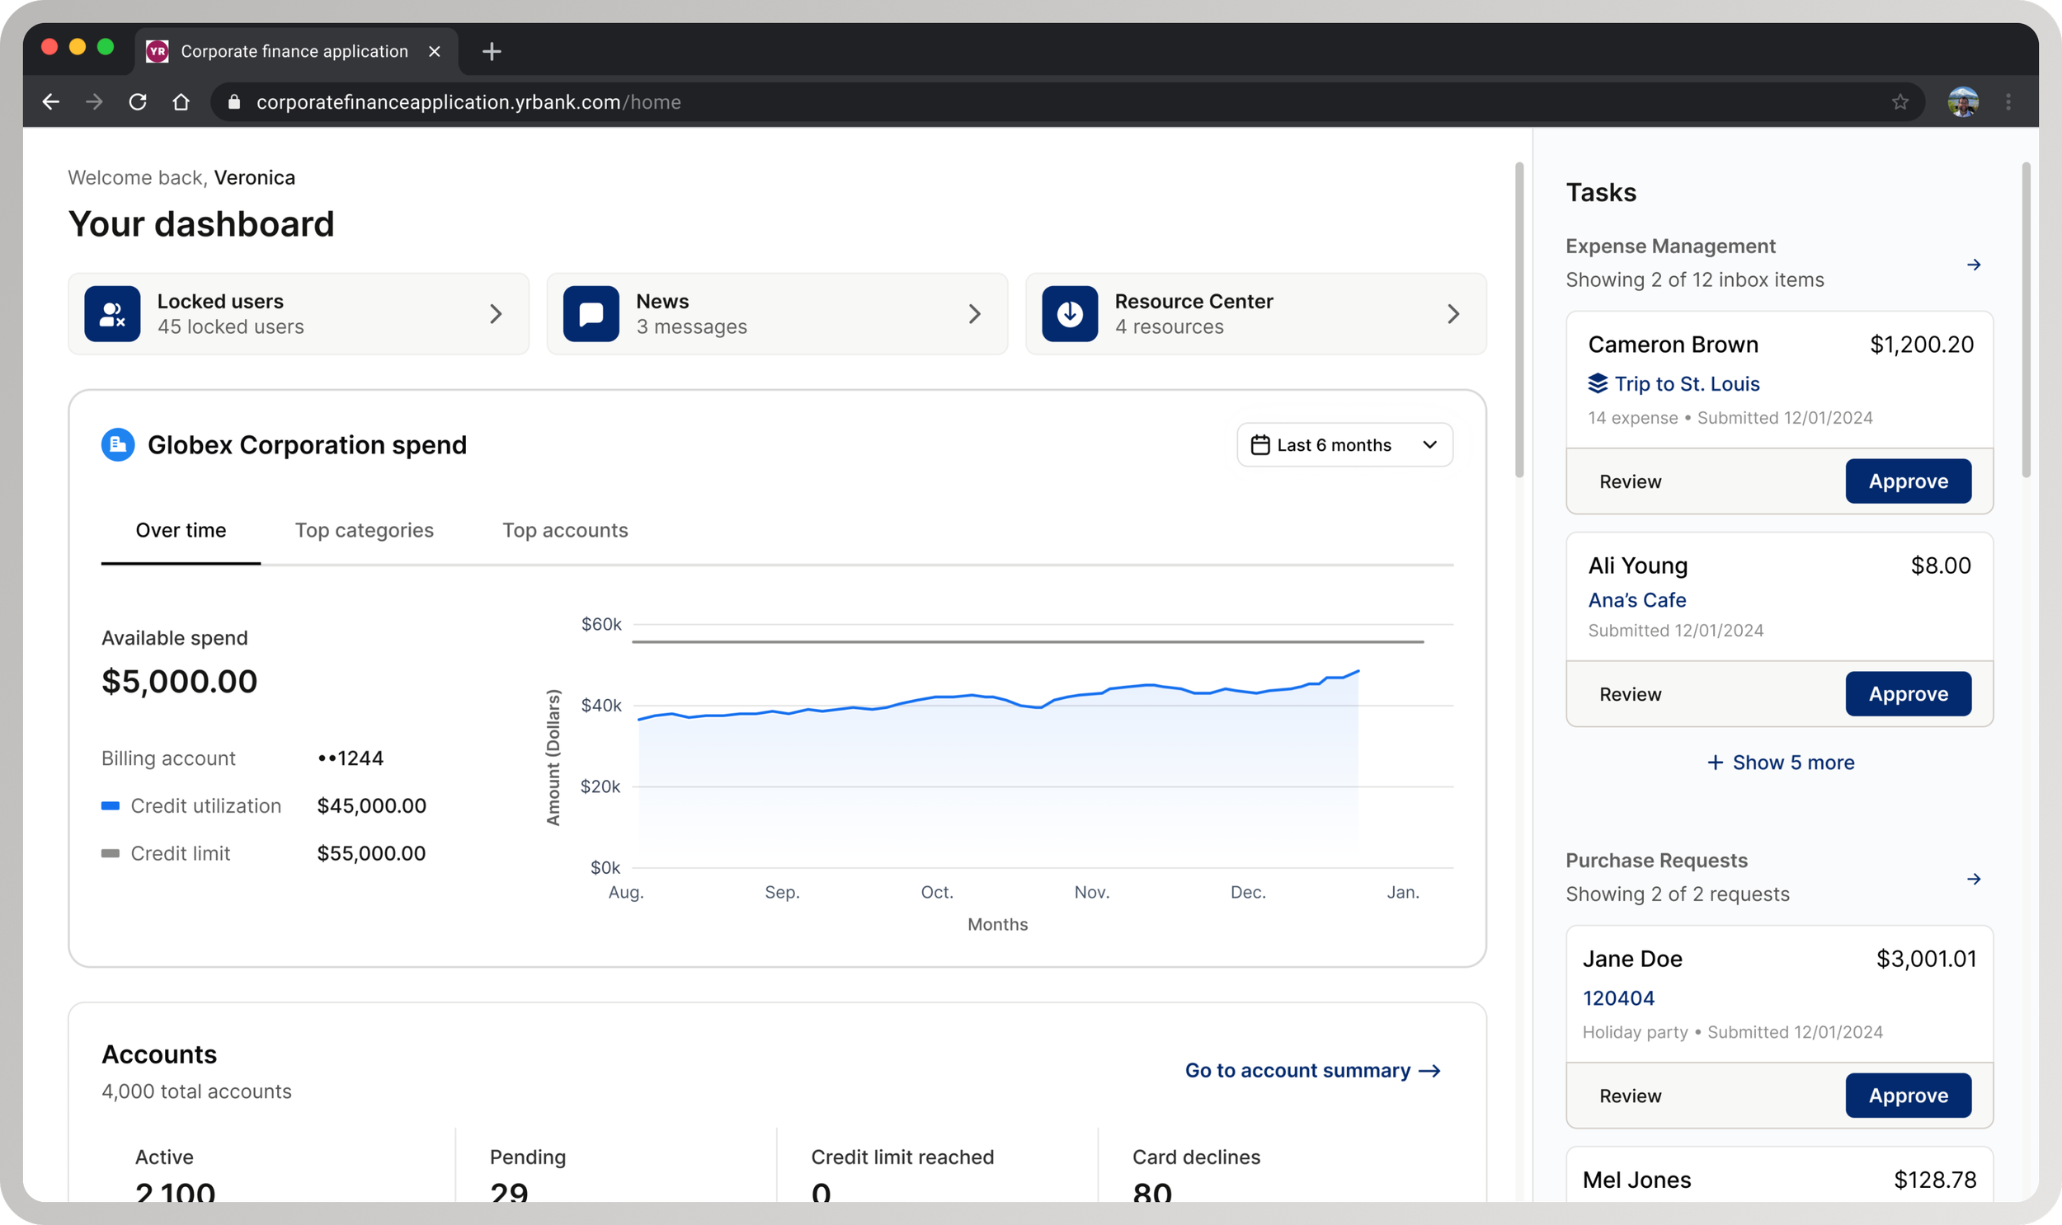Switch to Top accounts tab
Image resolution: width=2062 pixels, height=1225 pixels.
[x=565, y=530]
